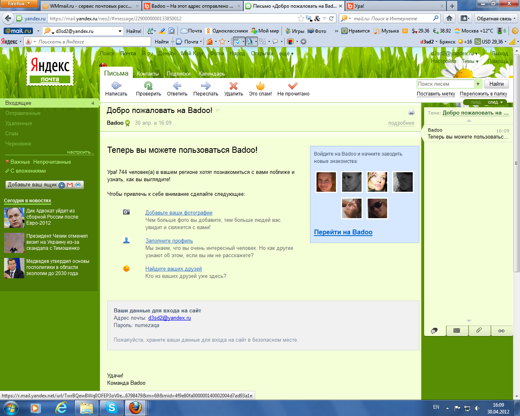Open Фото from Mail.ru toolbar

317,31
